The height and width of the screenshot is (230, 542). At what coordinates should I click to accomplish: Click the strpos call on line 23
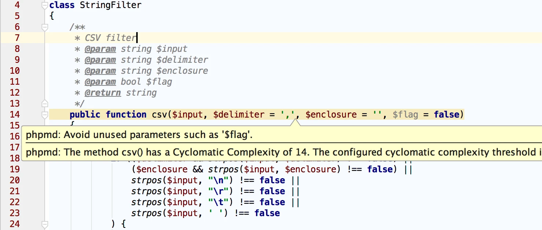coord(146,213)
